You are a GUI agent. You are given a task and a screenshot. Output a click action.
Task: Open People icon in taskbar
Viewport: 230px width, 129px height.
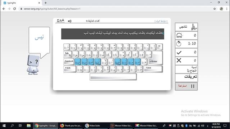click(164, 126)
